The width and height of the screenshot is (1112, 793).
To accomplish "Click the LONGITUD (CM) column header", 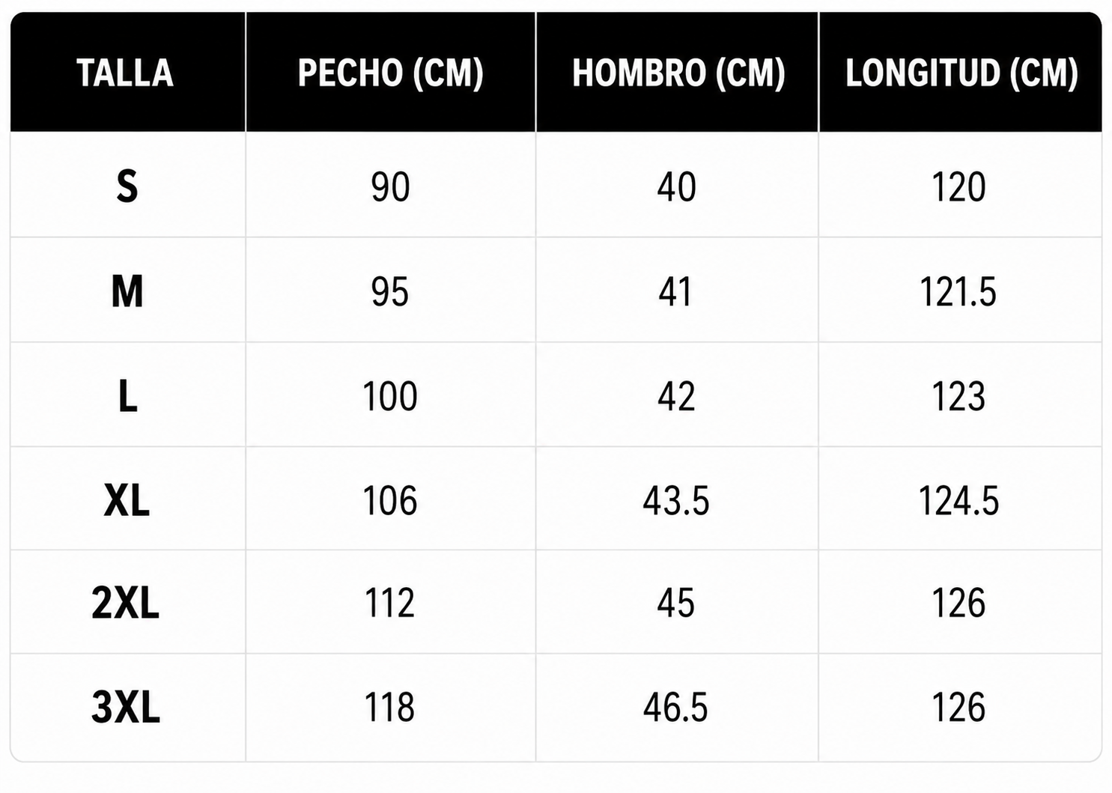I will pyautogui.click(x=961, y=73).
